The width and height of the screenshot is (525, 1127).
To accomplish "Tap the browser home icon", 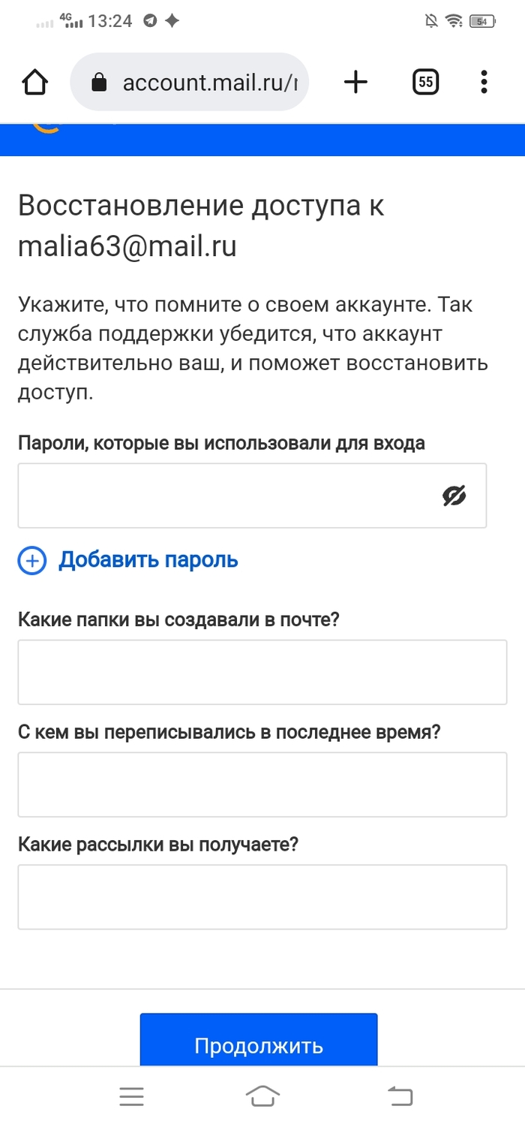I will pyautogui.click(x=35, y=82).
